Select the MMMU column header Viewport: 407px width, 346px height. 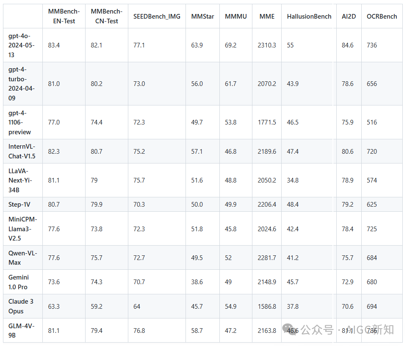[235, 17]
